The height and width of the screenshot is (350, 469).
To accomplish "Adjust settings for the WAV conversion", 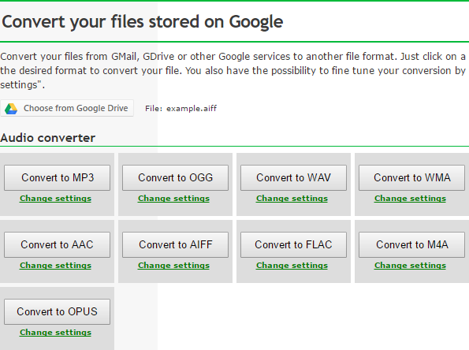I will [292, 199].
